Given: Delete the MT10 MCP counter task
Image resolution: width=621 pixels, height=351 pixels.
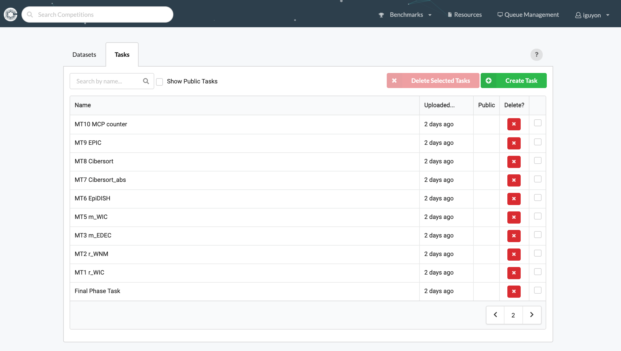Looking at the screenshot, I should [514, 124].
